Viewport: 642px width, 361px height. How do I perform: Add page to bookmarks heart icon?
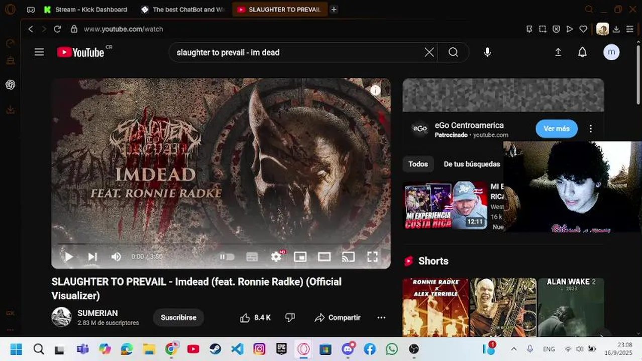click(x=583, y=29)
